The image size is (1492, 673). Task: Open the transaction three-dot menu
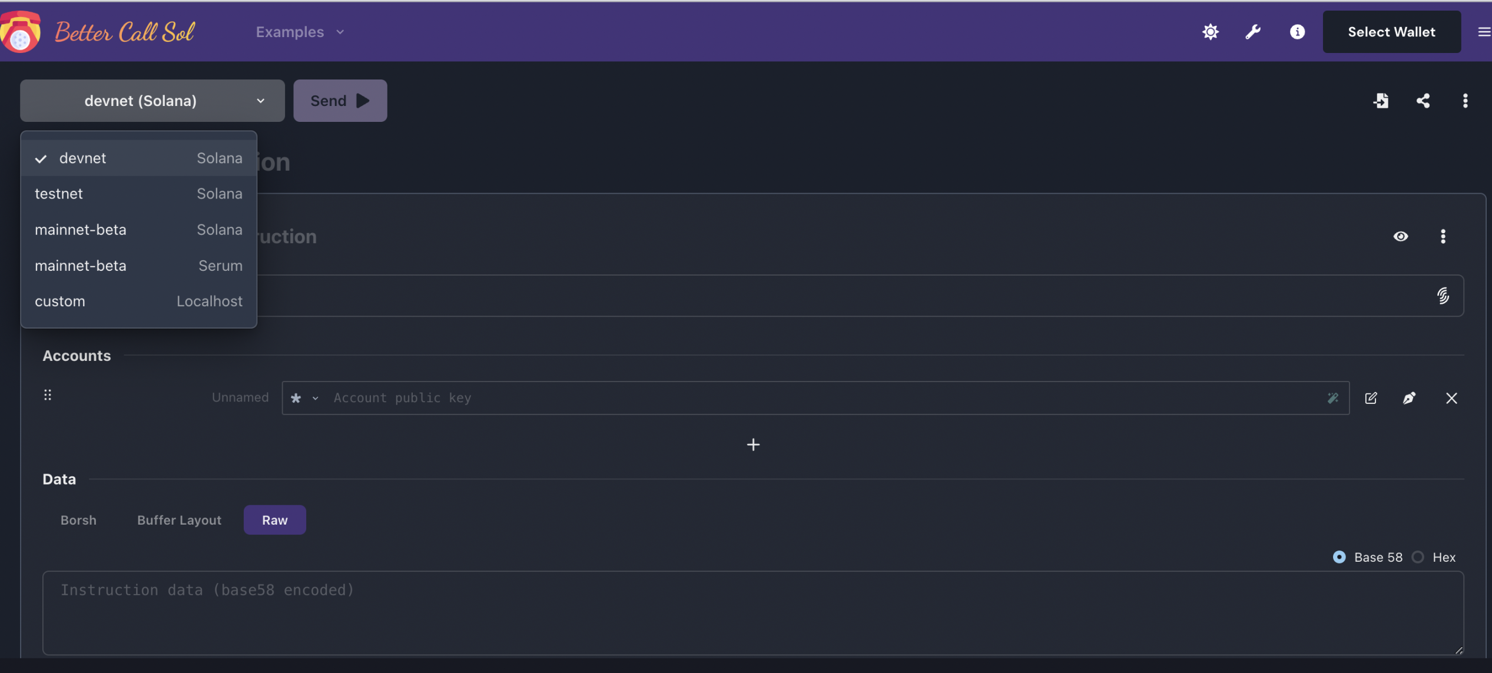(x=1465, y=101)
